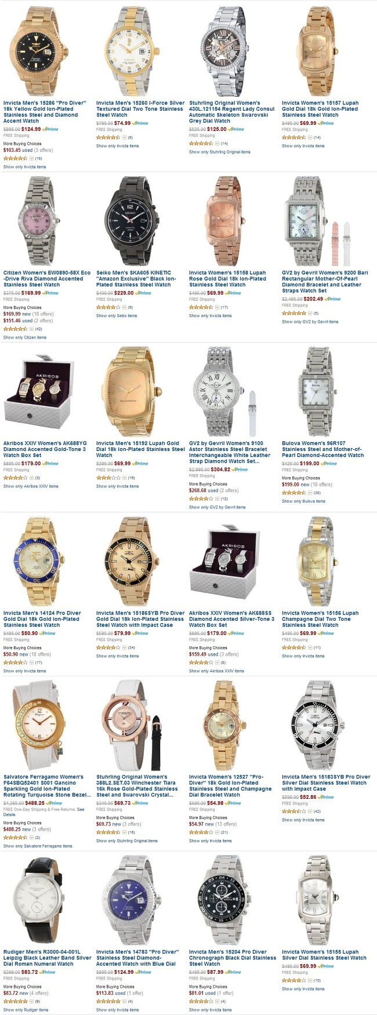377x1015 pixels.
Task: Open the GV2 by Gevril Women's 9200 Bari title
Action: [x=325, y=282]
